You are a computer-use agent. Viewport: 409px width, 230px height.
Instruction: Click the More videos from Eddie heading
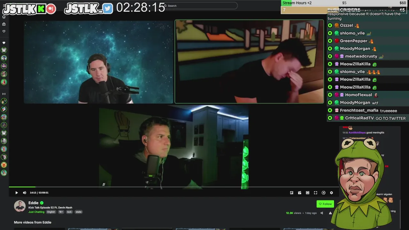[33, 222]
